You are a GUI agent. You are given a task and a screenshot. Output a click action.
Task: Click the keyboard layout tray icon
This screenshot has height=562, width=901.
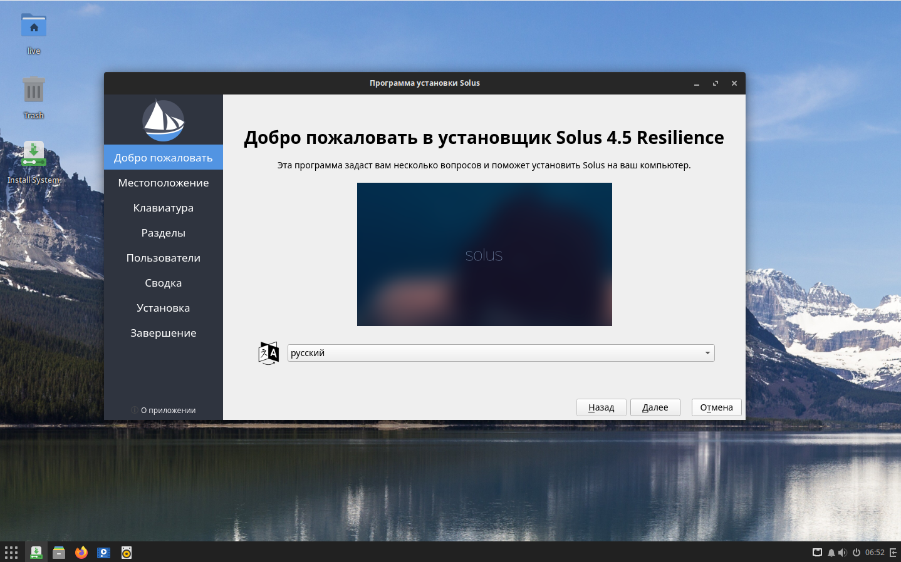click(x=817, y=553)
